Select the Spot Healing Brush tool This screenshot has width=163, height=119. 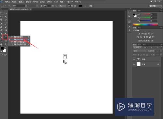pyautogui.click(x=2, y=23)
